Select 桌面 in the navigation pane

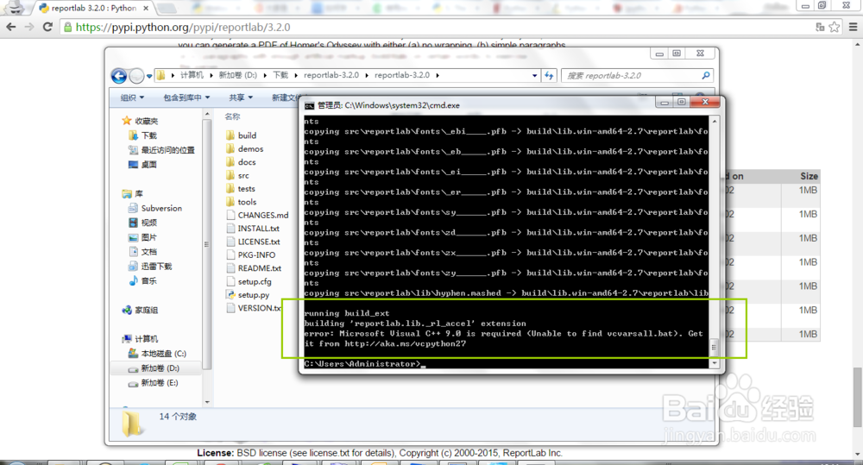pyautogui.click(x=149, y=164)
